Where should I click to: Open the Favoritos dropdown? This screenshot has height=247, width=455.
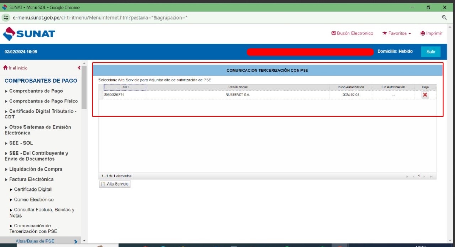click(x=397, y=33)
